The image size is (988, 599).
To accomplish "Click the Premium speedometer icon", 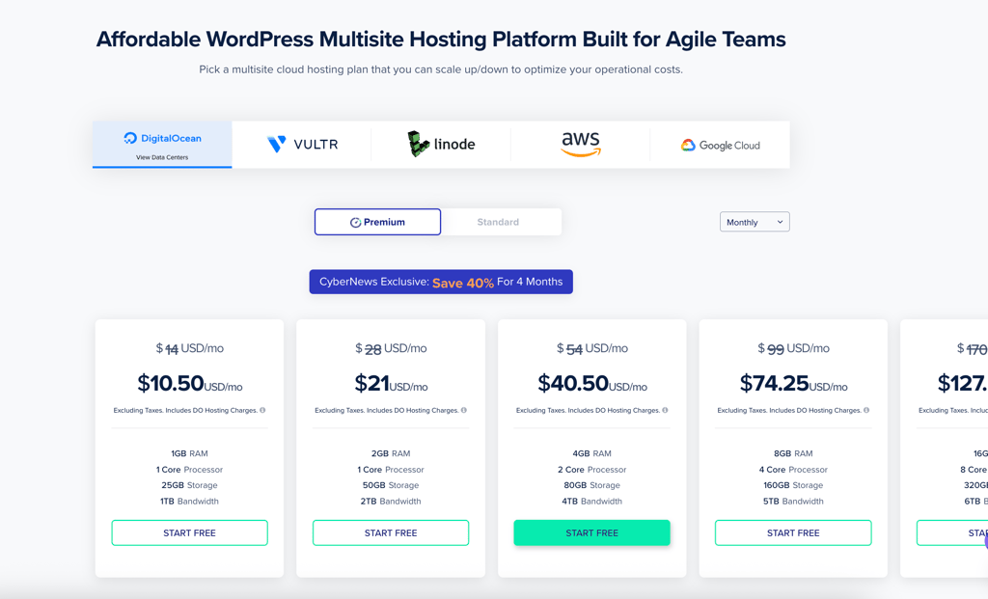I will pyautogui.click(x=355, y=223).
